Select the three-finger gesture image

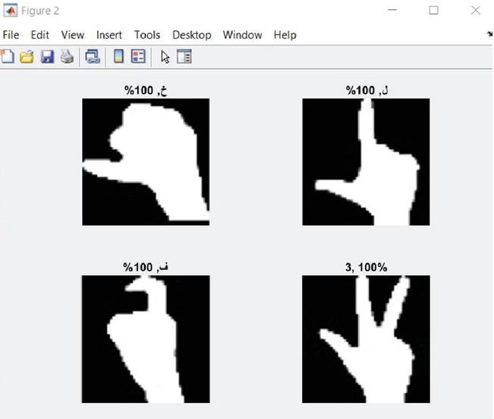point(366,339)
